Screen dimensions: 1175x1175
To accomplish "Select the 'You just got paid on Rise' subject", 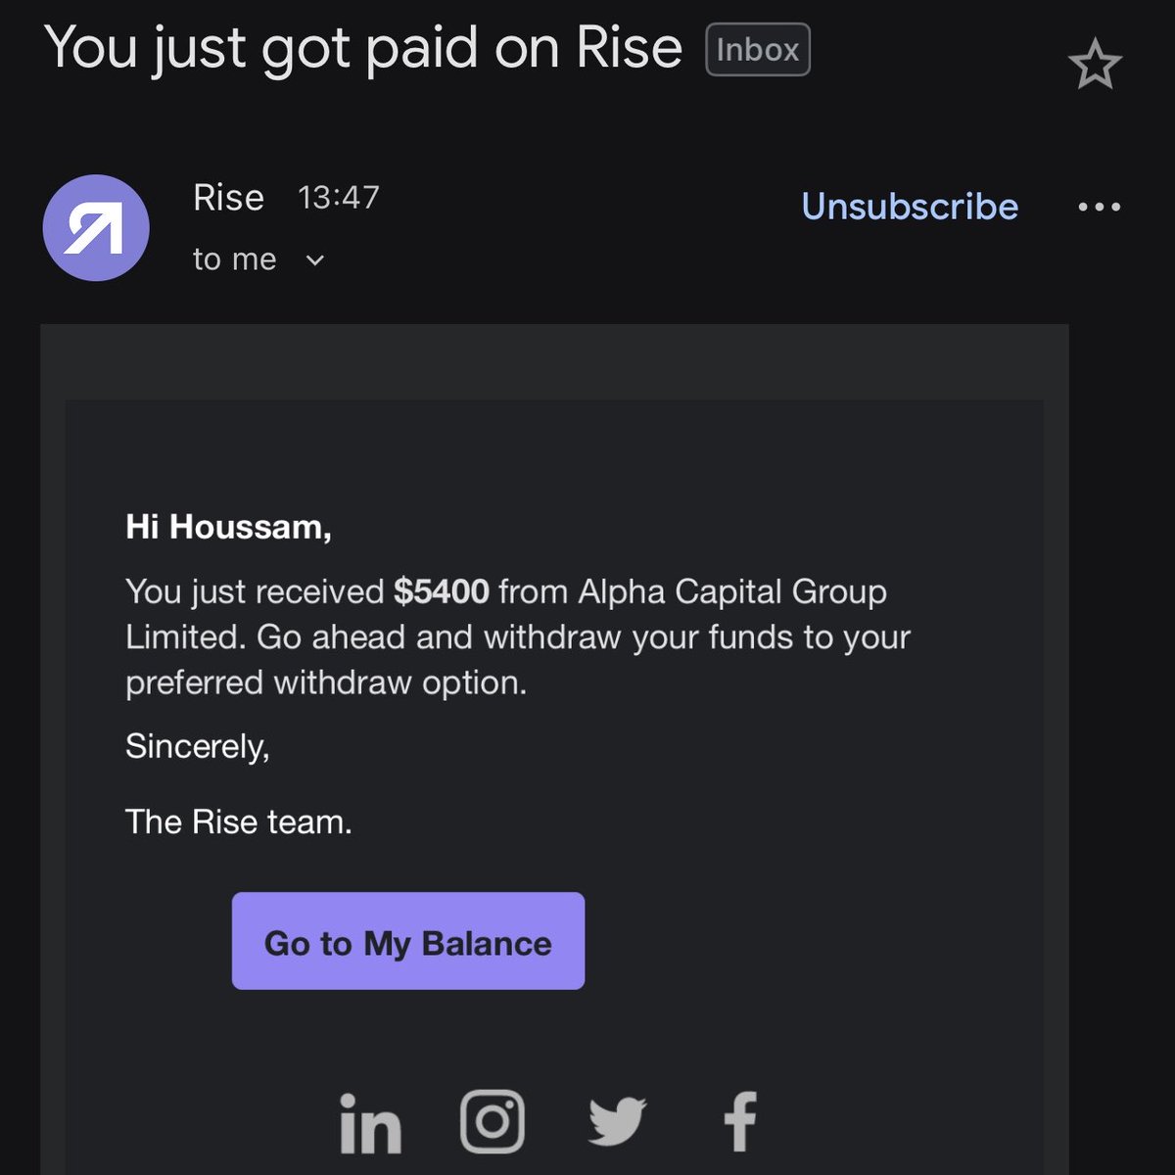I will pos(363,49).
